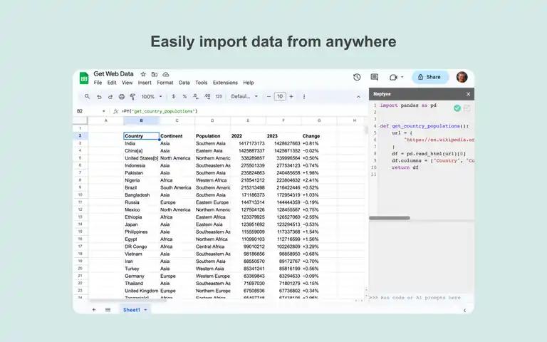Click the get_country_populations function name

click(426, 126)
